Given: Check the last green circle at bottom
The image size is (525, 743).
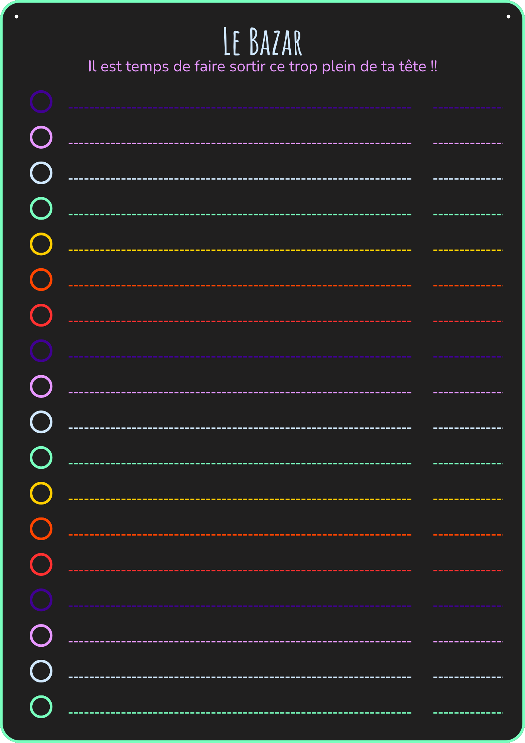Looking at the screenshot, I should coord(41,707).
